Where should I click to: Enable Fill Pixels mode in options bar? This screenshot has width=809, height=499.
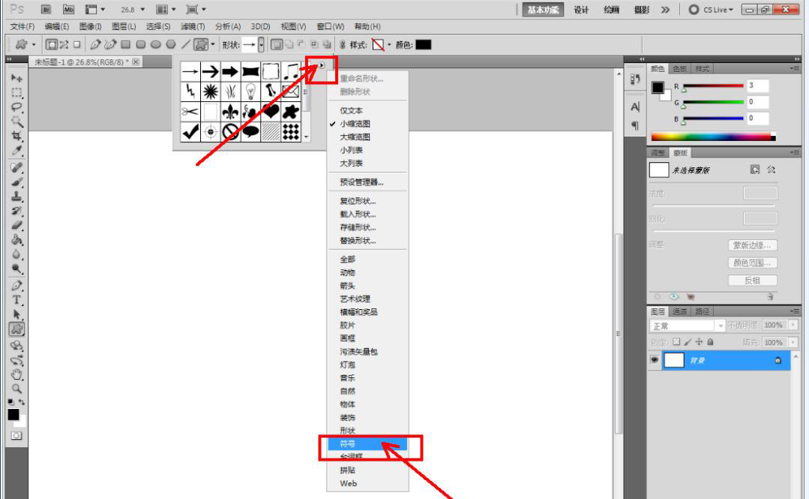tap(77, 45)
